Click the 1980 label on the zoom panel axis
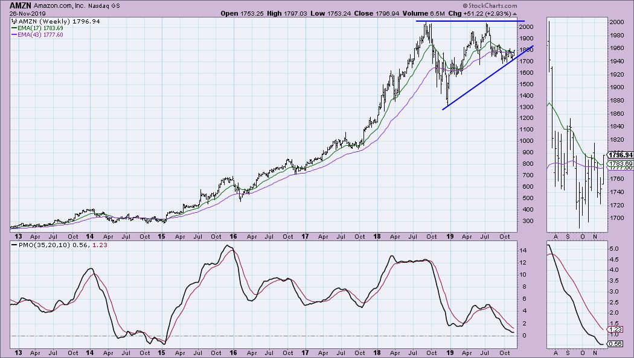The height and width of the screenshot is (358, 634). [x=616, y=35]
